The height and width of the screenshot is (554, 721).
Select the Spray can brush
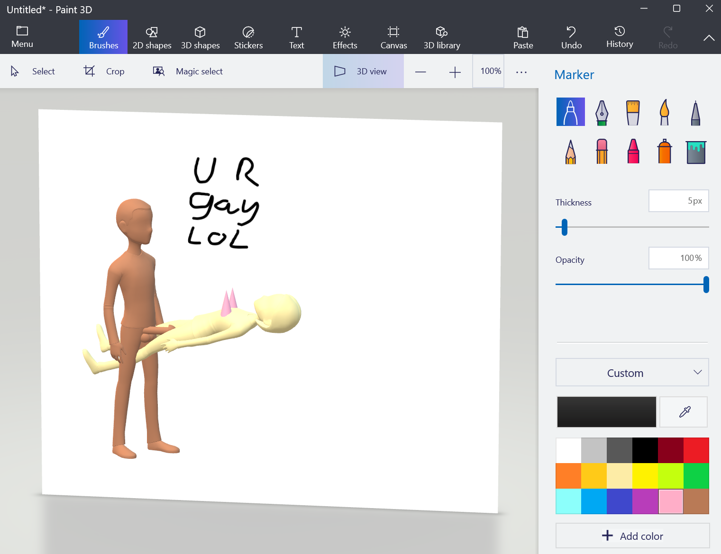pyautogui.click(x=664, y=152)
